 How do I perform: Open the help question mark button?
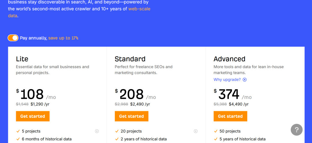click(296, 130)
